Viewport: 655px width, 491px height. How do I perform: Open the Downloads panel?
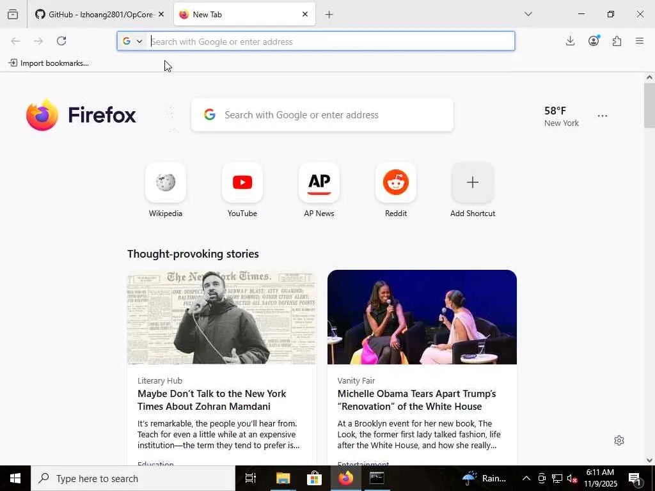(x=570, y=41)
